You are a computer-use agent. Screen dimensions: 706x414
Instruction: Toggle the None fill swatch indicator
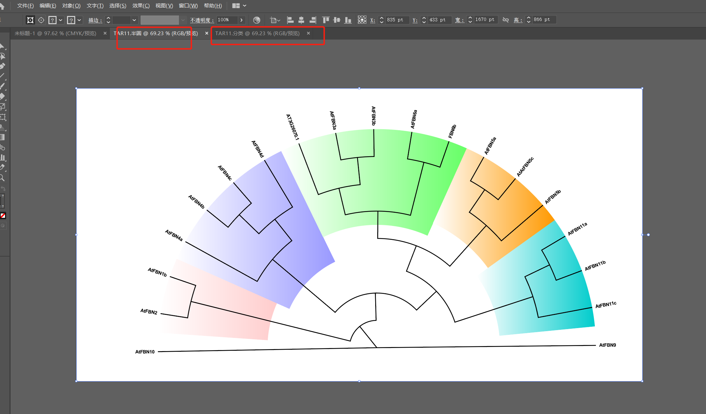(3, 215)
